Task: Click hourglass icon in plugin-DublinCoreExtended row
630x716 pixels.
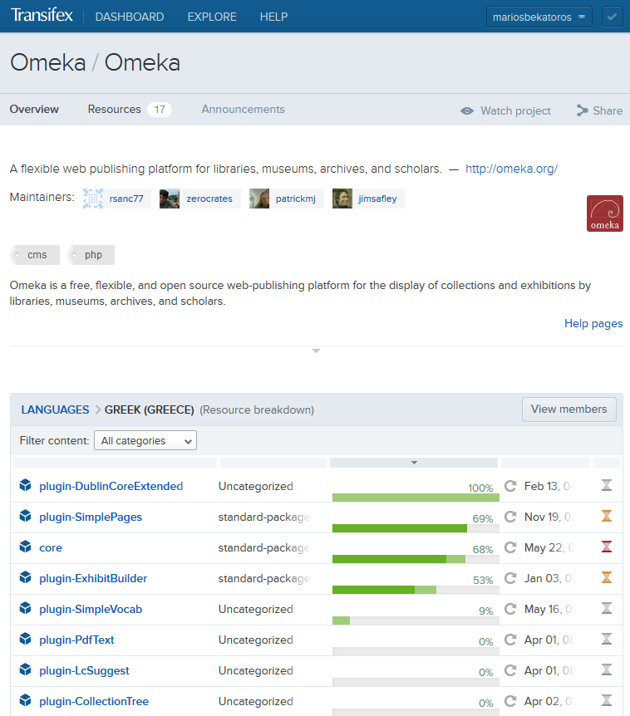Action: coord(607,485)
